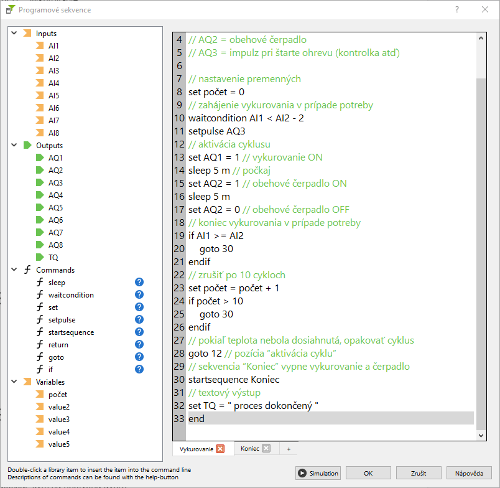
Task: Switch to the Koniec sequence tab
Action: click(249, 449)
